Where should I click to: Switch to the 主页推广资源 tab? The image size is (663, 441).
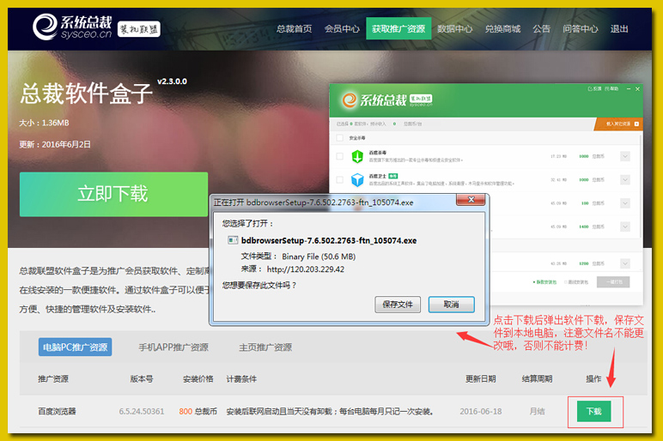point(265,347)
